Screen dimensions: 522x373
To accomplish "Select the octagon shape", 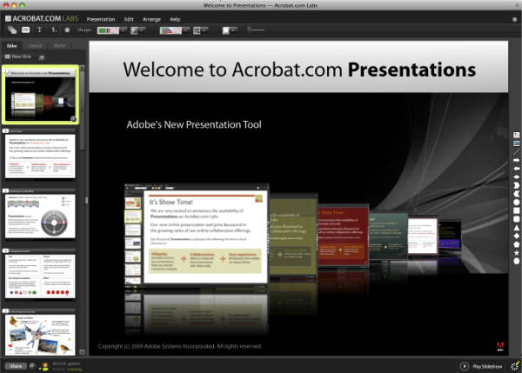I will 516,261.
